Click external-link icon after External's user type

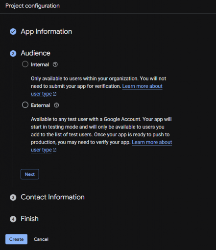(55, 150)
